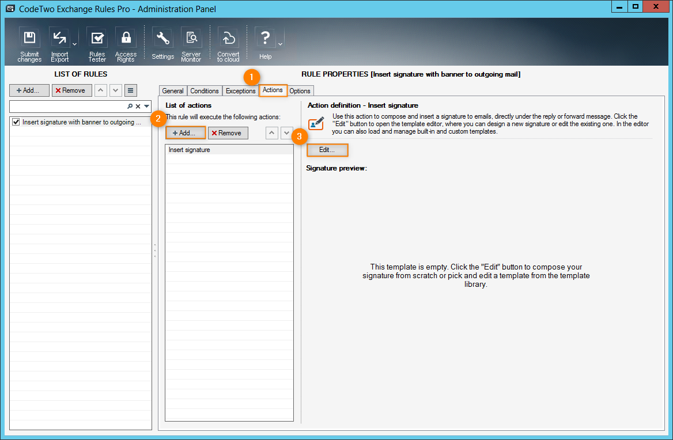Toggle the Insert signature with banner rule checkbox
673x440 pixels.
pos(16,122)
